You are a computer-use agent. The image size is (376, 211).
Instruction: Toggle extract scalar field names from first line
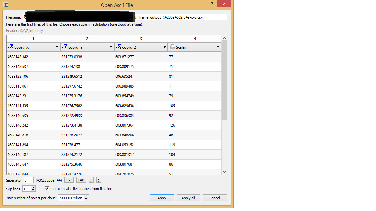[x=47, y=188]
